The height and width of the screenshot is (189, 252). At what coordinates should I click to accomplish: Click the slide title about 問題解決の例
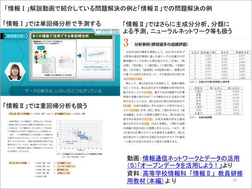(108, 8)
